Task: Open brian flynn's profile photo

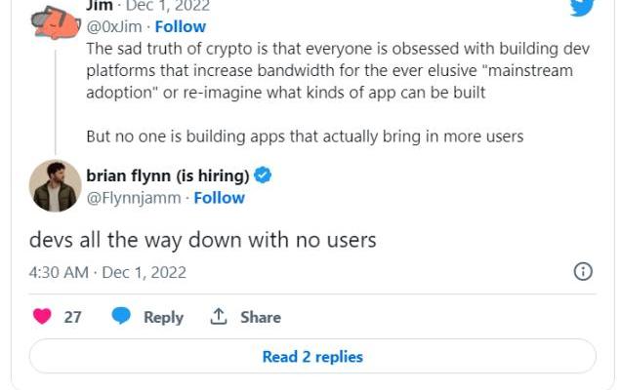Action: [x=55, y=186]
